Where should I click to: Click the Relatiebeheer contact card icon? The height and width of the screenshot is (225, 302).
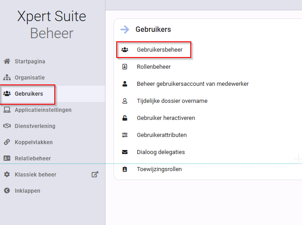pos(7,158)
